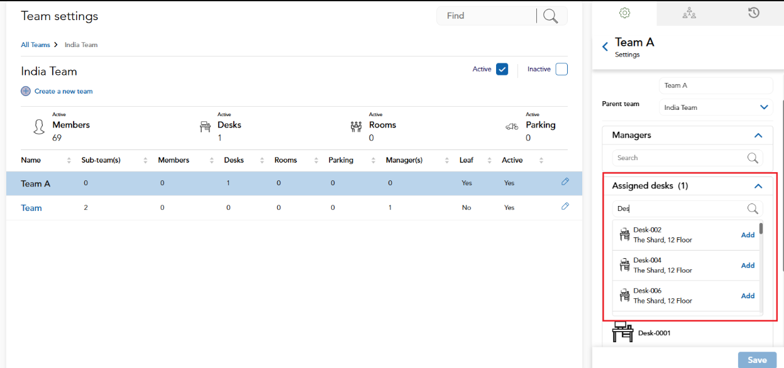This screenshot has width=784, height=368.
Task: Click the magnifier icon in the Find bar
Action: click(x=551, y=16)
